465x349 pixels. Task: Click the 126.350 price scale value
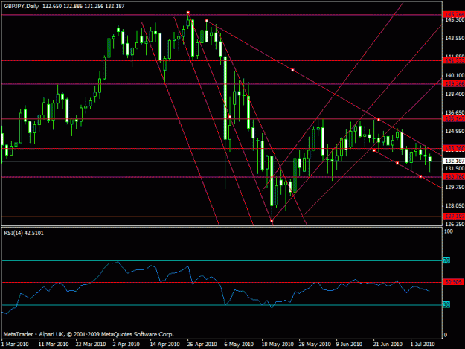[455, 225]
